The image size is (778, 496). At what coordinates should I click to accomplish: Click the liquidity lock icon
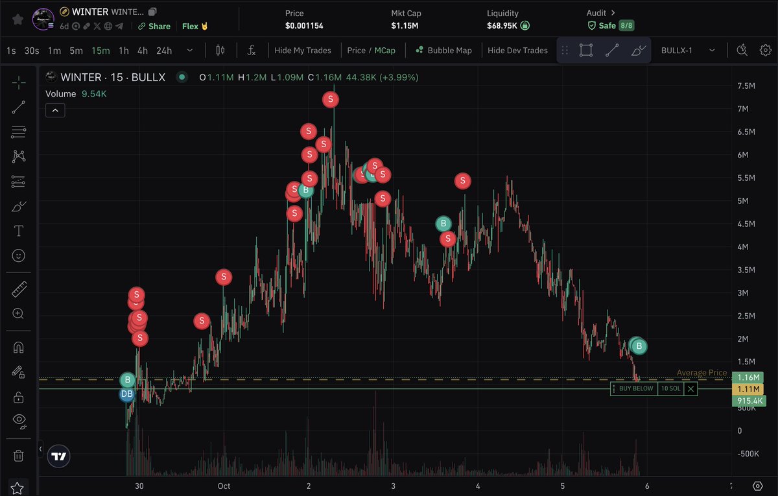pyautogui.click(x=525, y=26)
